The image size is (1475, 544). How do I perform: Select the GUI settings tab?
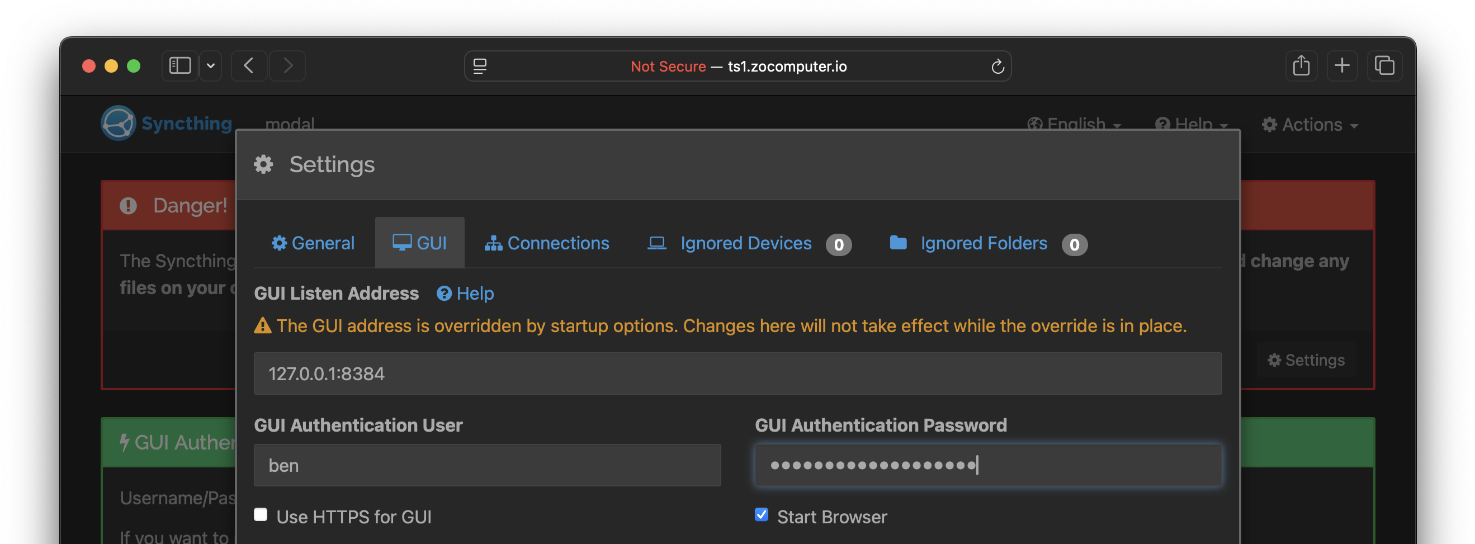[x=420, y=243]
